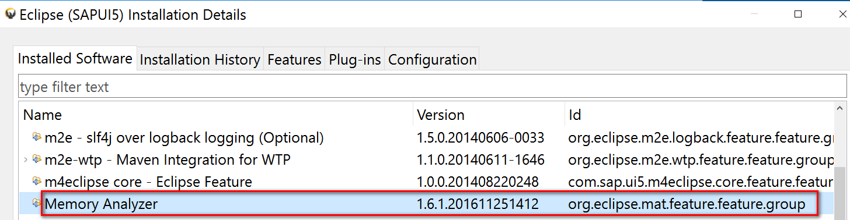Click the m4eclipse core feature icon

[37, 182]
